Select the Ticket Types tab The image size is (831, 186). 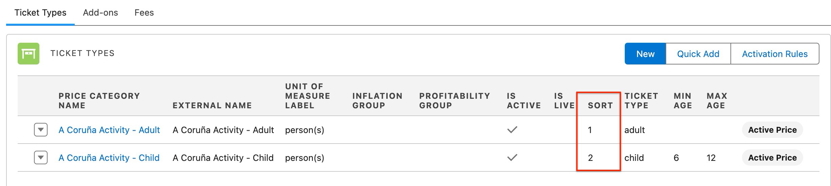[x=40, y=13]
